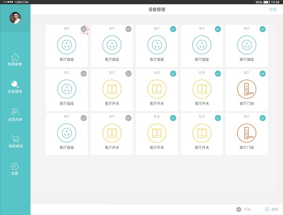The image size is (283, 215).
Task: Open 成员共享 member sharing in sidebar
Action: (x=15, y=112)
